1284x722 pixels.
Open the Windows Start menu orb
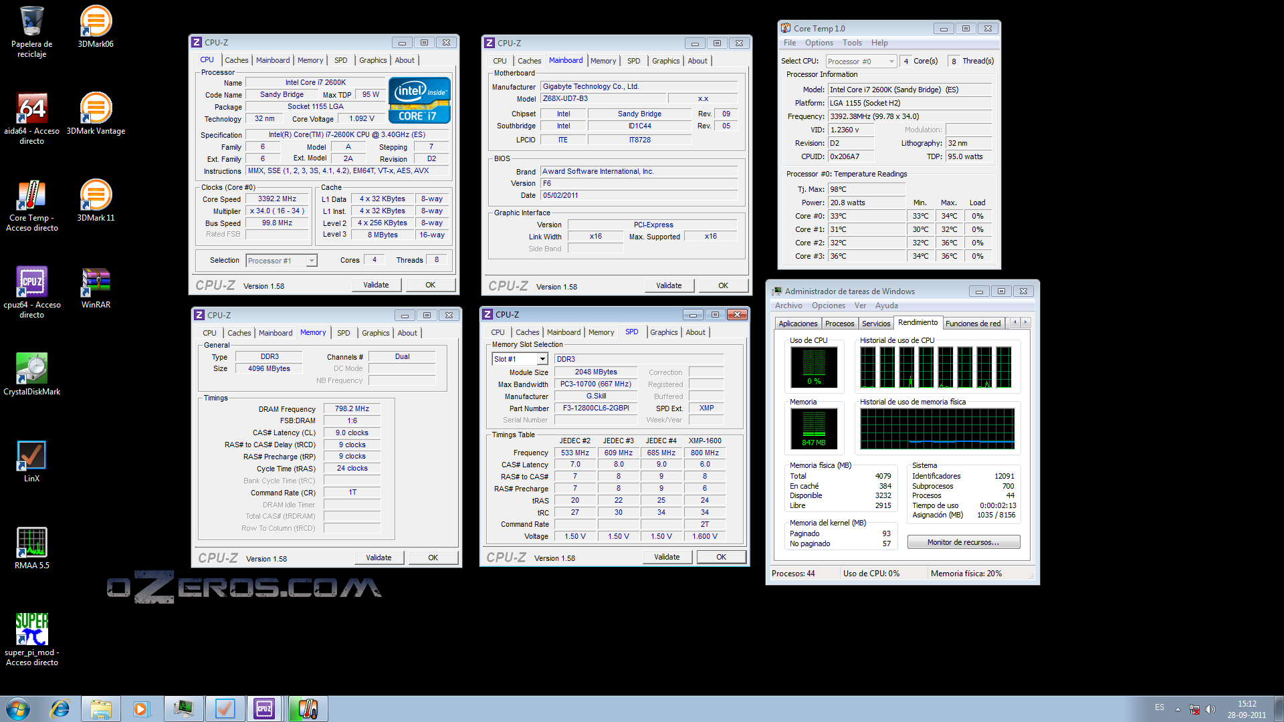coord(18,709)
